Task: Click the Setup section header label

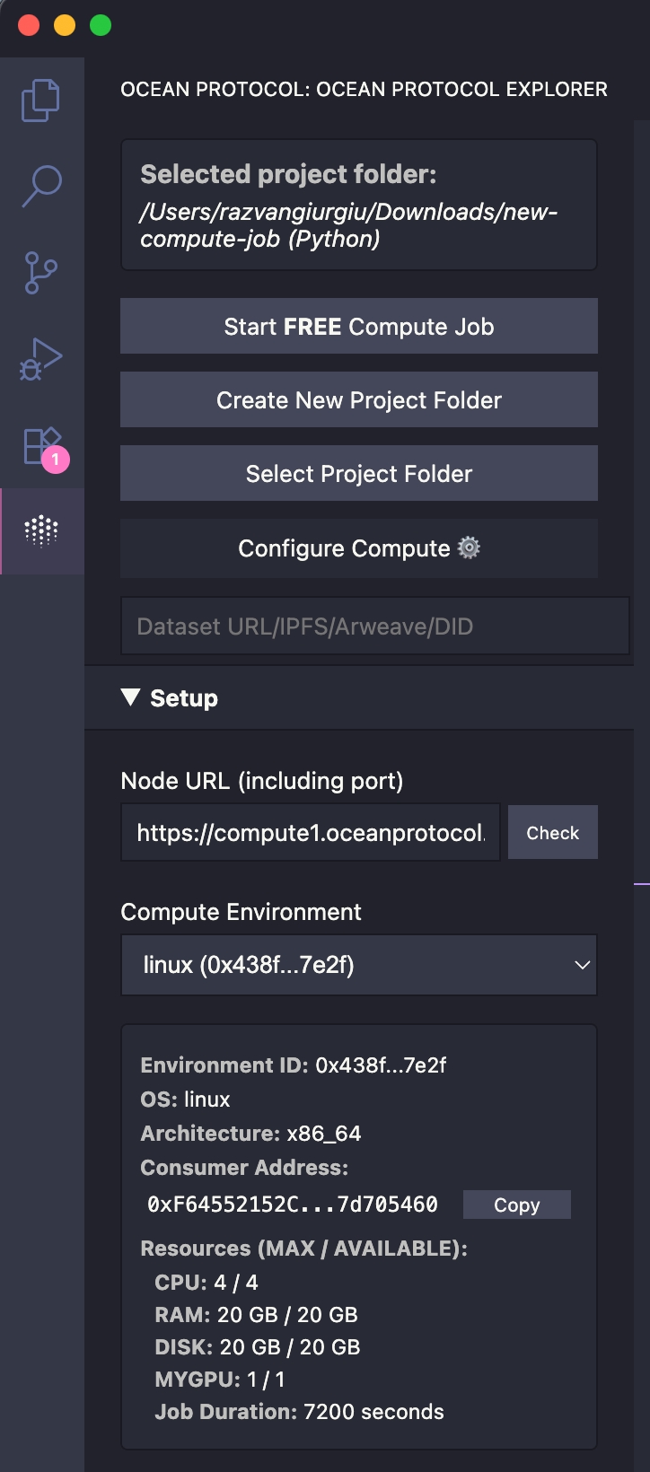Action: coord(184,698)
